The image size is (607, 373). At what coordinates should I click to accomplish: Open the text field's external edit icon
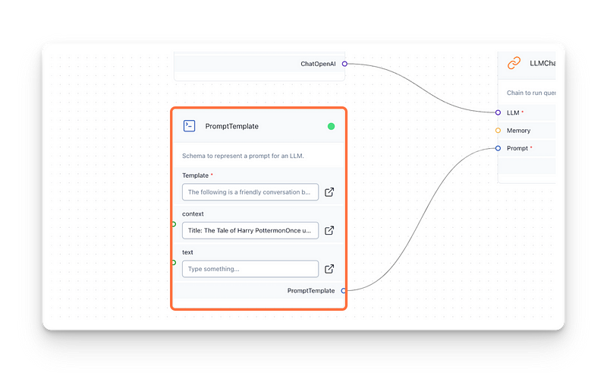pyautogui.click(x=329, y=269)
